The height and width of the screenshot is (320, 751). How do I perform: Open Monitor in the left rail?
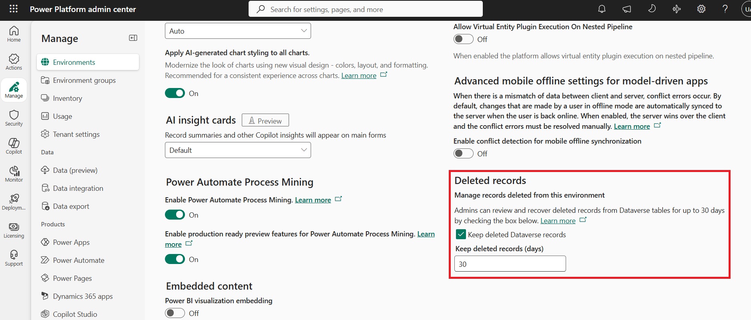tap(14, 174)
